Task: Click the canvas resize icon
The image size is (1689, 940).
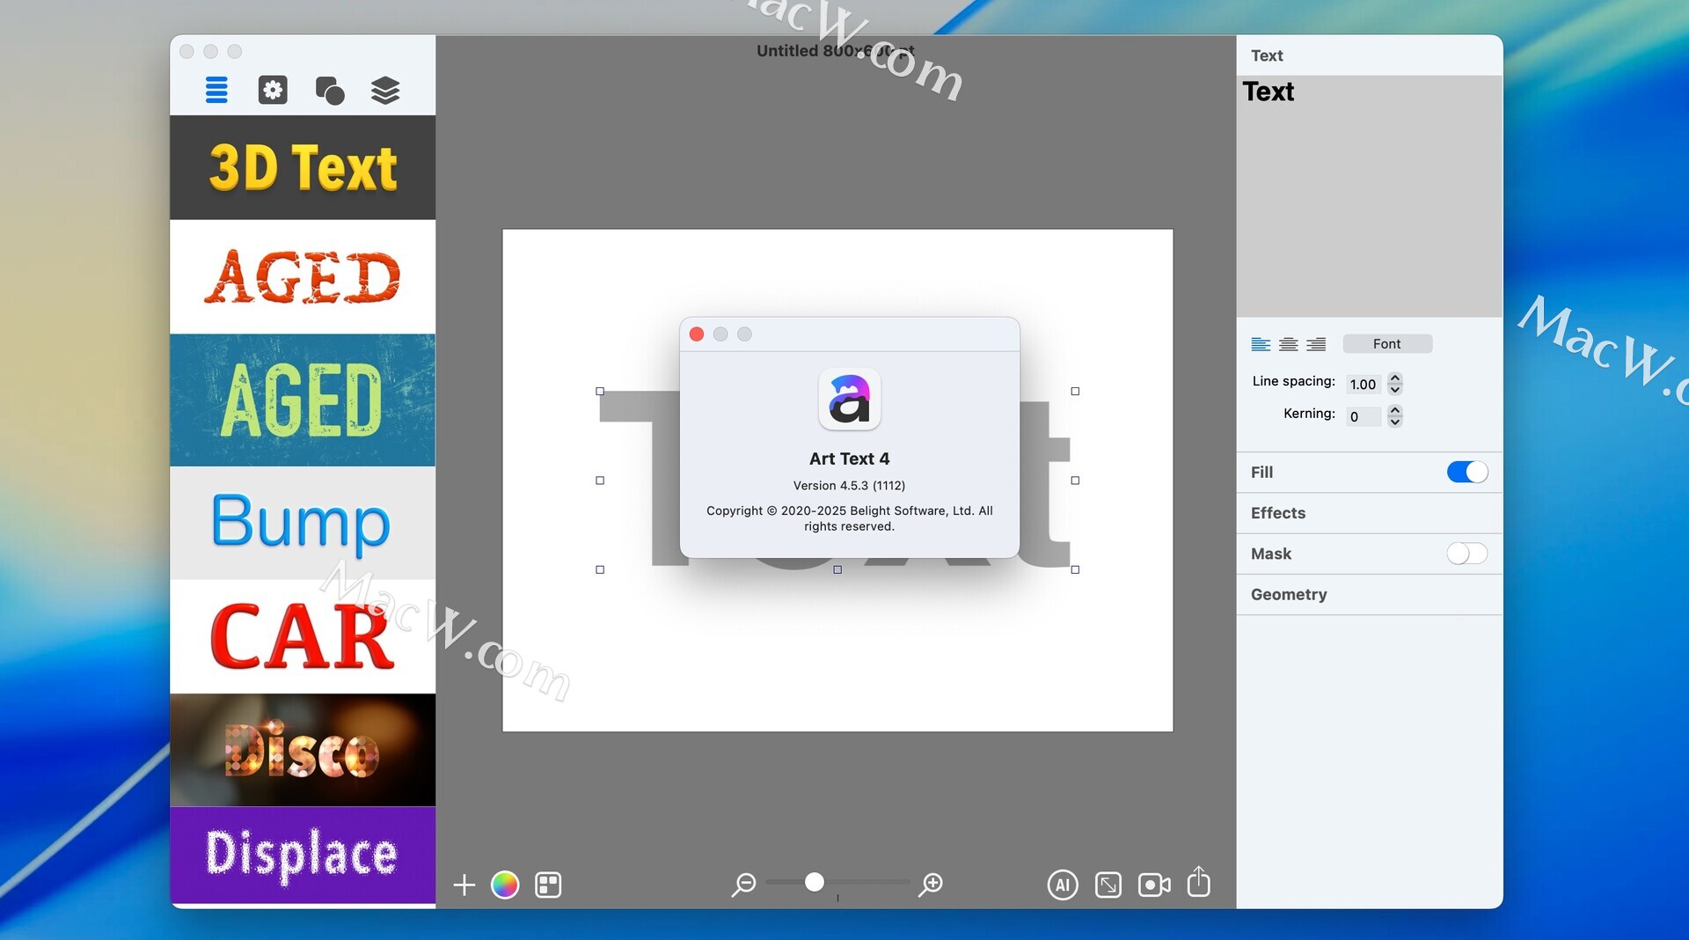Action: (1108, 885)
